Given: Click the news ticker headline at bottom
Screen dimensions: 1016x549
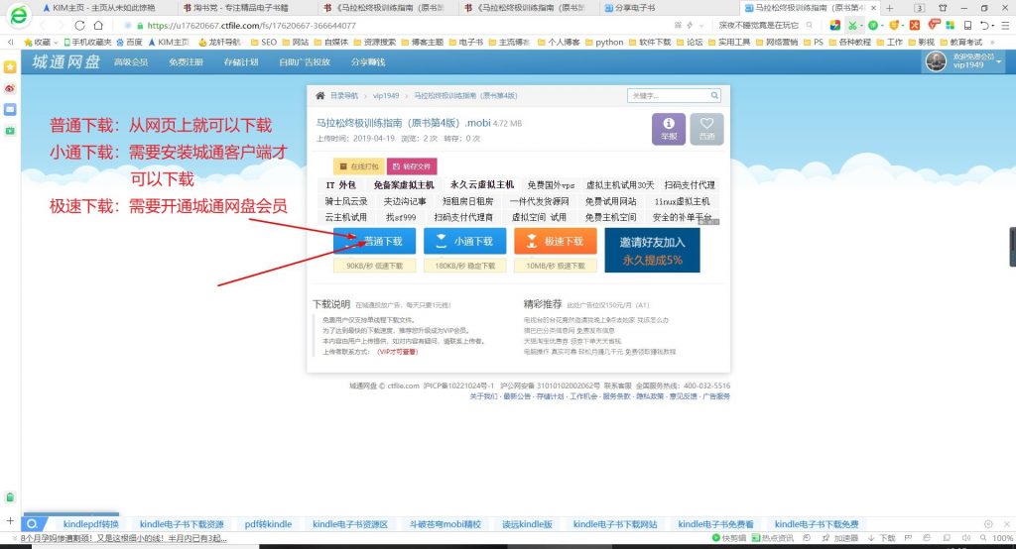Looking at the screenshot, I should tap(123, 538).
